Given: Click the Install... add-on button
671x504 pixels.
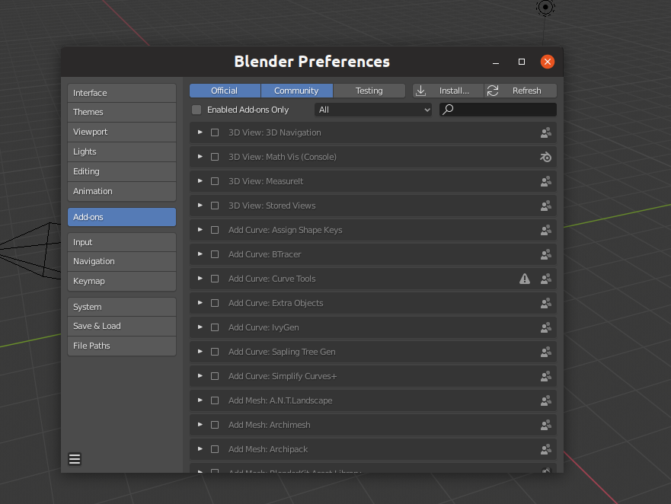Looking at the screenshot, I should (448, 91).
